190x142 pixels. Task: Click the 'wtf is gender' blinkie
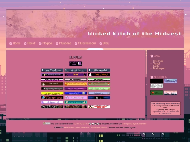tap(76, 79)
